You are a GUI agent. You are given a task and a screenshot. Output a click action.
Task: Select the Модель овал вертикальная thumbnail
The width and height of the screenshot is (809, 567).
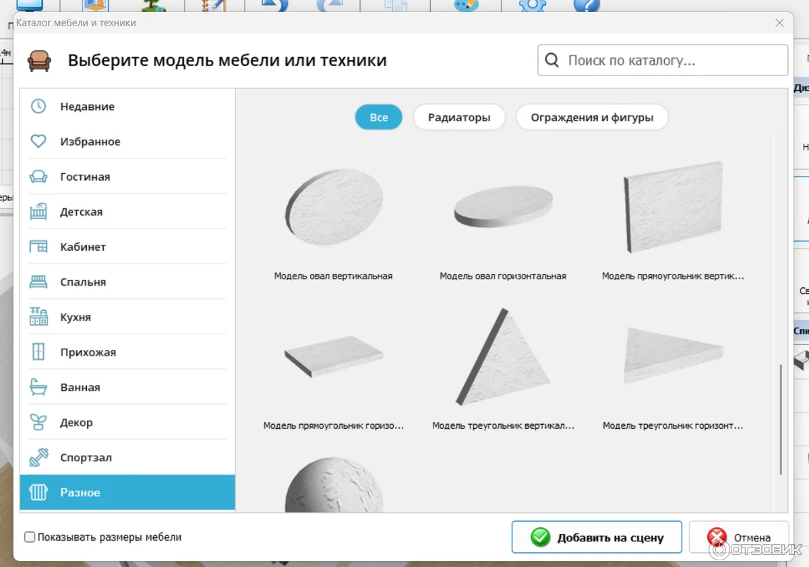[x=334, y=208]
